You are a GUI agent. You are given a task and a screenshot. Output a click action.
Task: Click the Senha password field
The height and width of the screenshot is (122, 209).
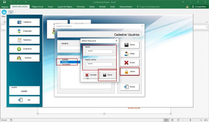pyautogui.click(x=99, y=52)
